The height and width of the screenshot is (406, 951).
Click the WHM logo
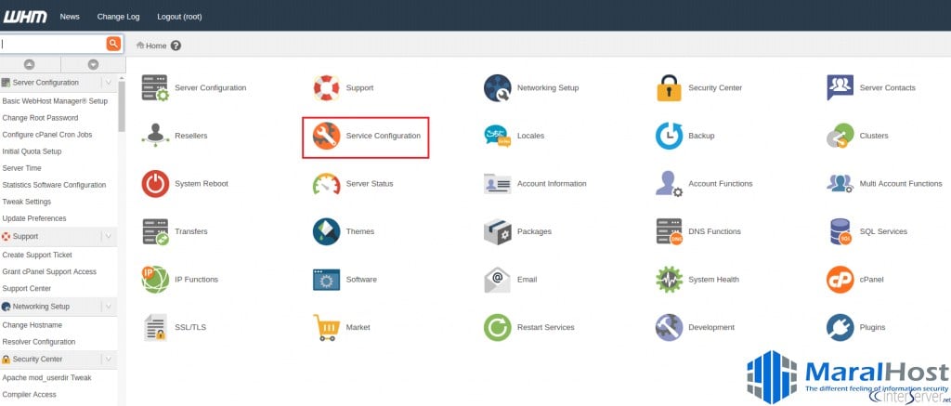25,17
